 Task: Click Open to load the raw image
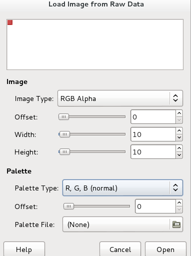[165, 249]
